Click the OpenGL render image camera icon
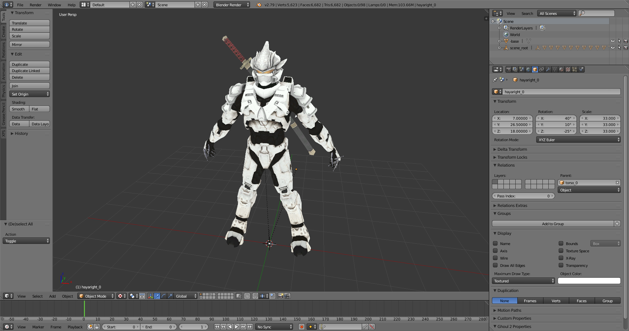The height and width of the screenshot is (331, 629). 280,296
